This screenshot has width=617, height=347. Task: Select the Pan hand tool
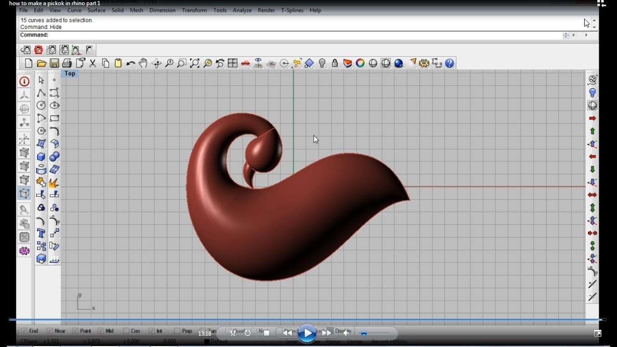[x=143, y=63]
